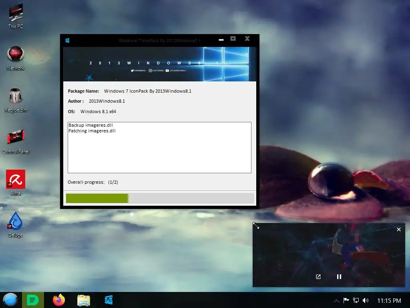Viewport: 410px width, 308px height.
Task: Click the overall progress bar
Action: (159, 198)
